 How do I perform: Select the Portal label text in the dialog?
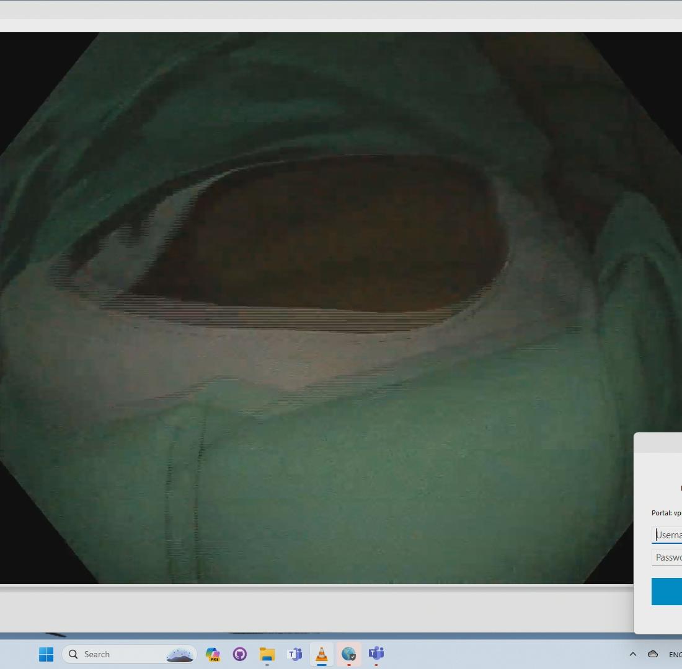(666, 513)
